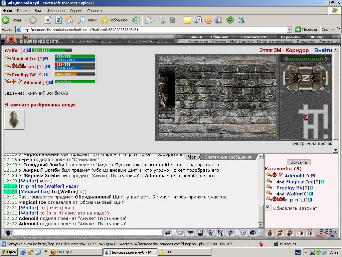The width and height of the screenshot is (342, 257).
Task: Open the Mail icon dropdown arrow
Action: pos(154,20)
